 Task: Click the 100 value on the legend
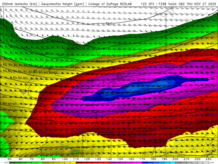65,159
